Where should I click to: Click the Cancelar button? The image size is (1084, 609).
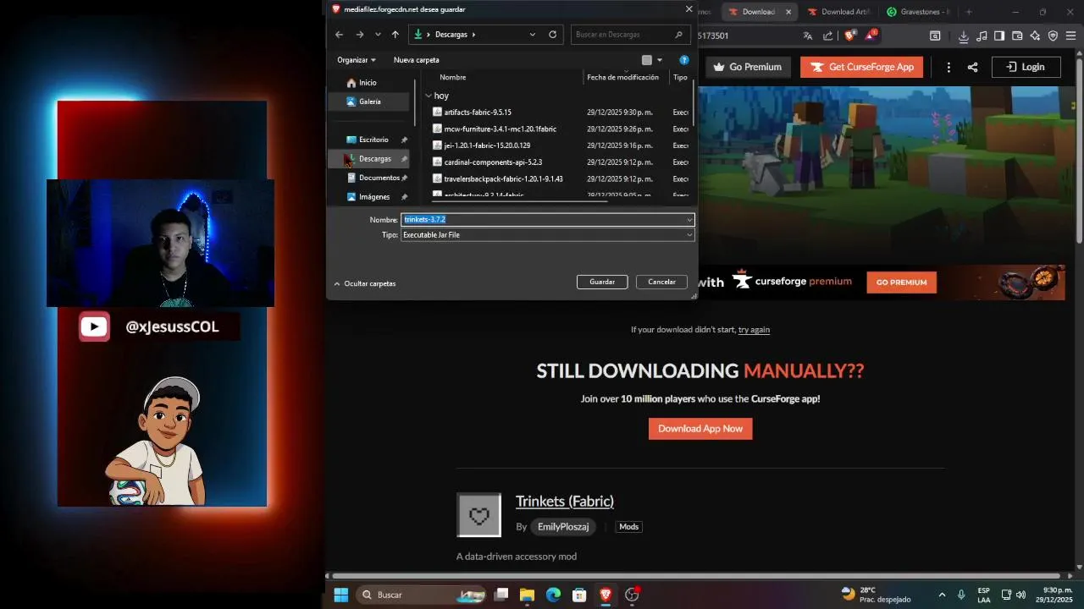tap(661, 282)
